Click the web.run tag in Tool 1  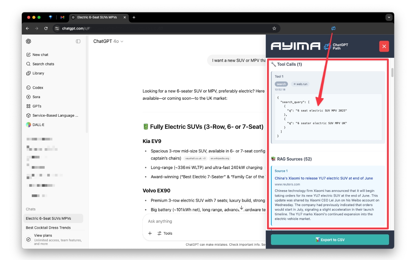point(300,84)
